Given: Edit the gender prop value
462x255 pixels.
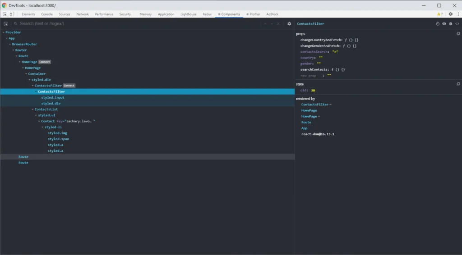Looking at the screenshot, I should click(x=319, y=64).
